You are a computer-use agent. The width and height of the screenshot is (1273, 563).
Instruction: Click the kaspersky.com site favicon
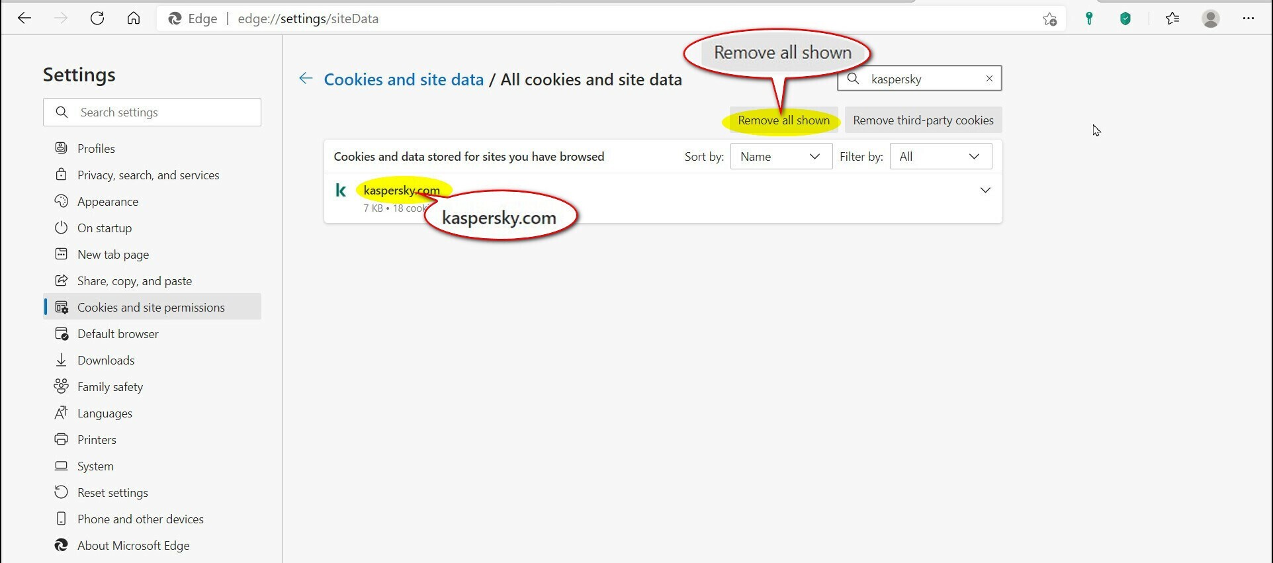click(x=341, y=191)
